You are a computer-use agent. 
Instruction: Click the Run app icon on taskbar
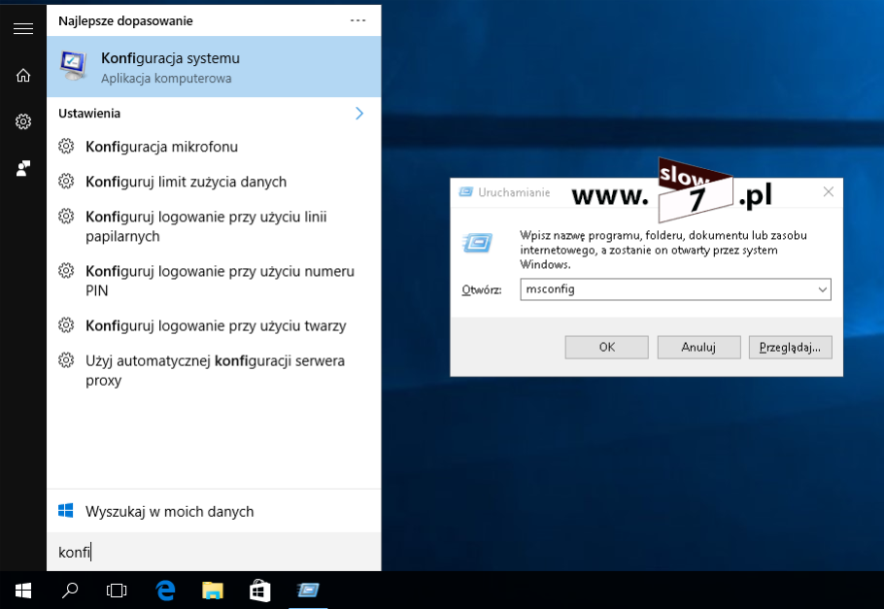308,591
